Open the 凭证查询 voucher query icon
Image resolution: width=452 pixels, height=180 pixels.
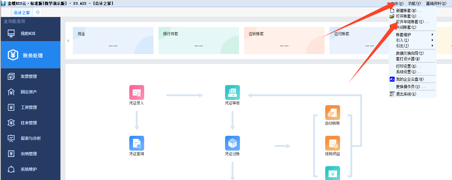[137, 143]
